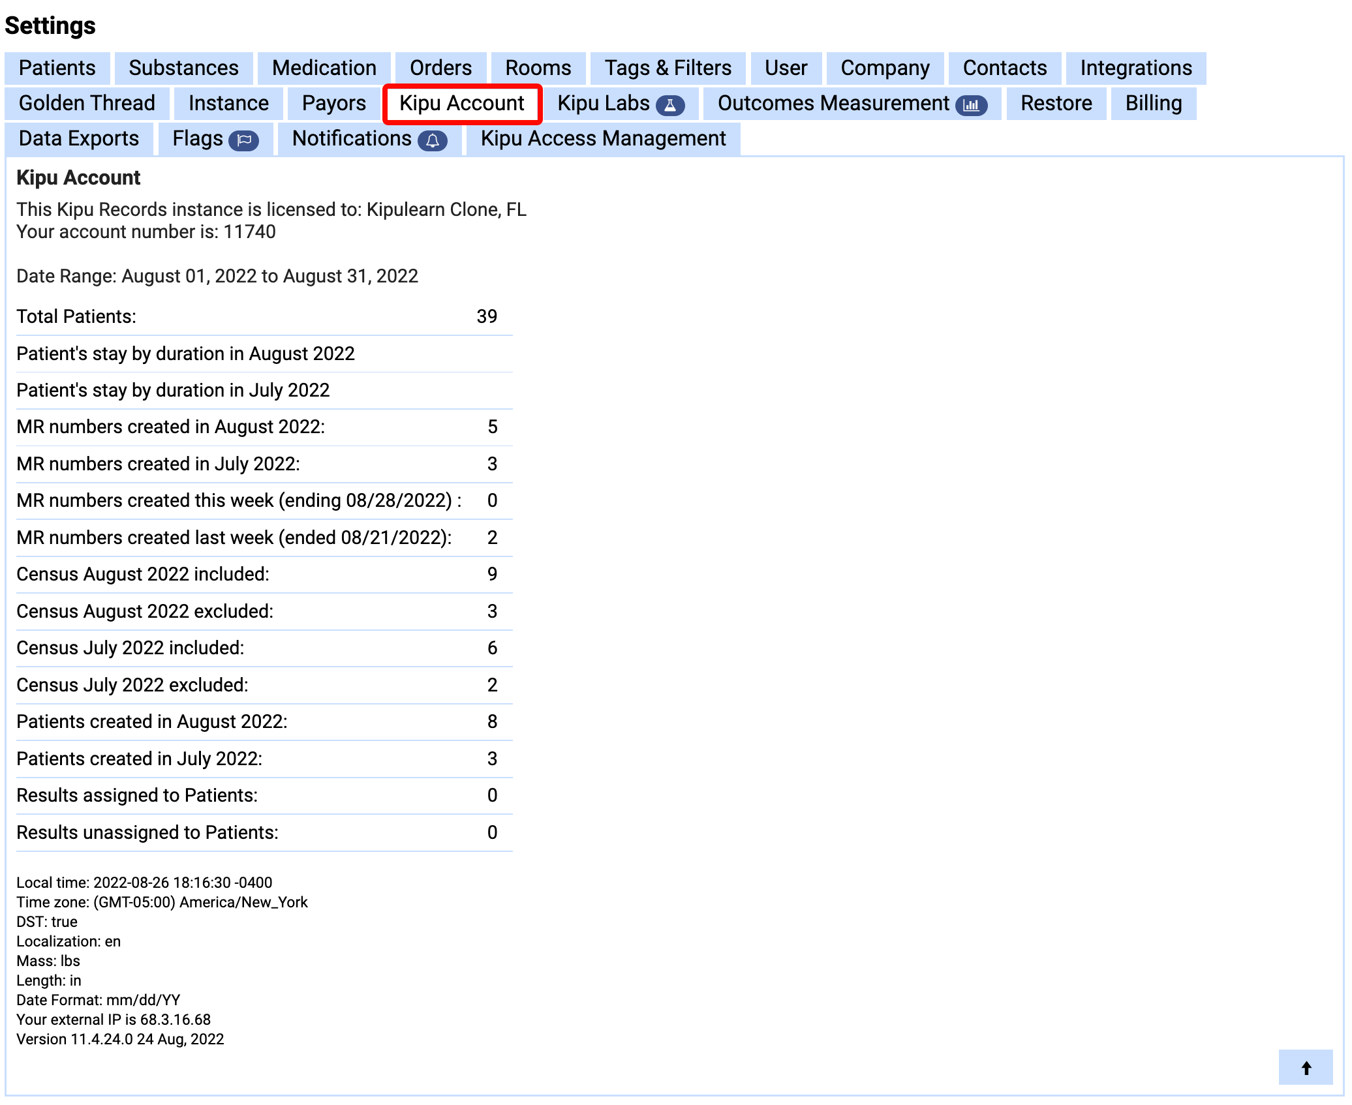Open the Company tab
This screenshot has height=1105, width=1352.
(x=885, y=68)
